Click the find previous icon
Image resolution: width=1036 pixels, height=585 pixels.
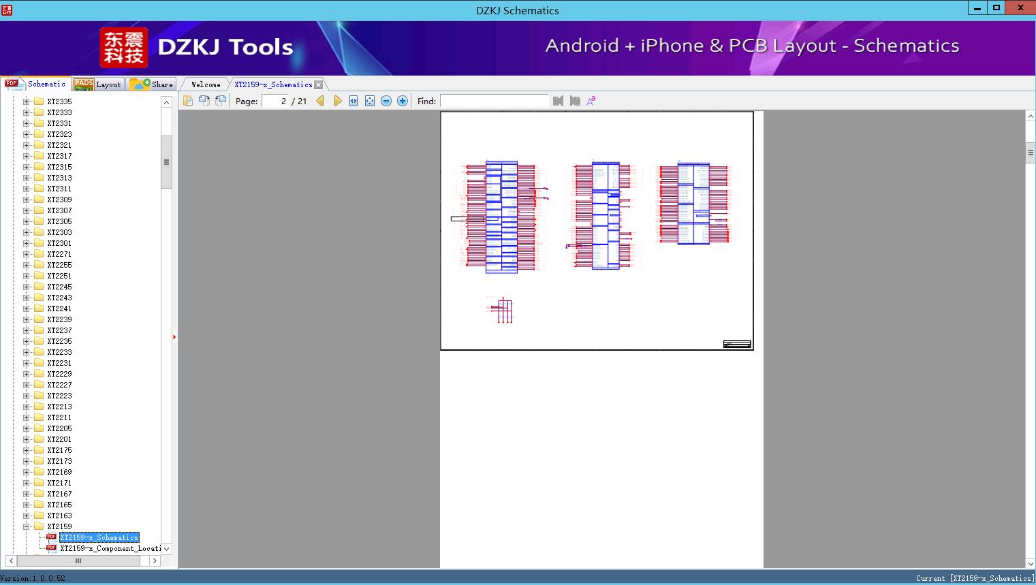coord(559,101)
